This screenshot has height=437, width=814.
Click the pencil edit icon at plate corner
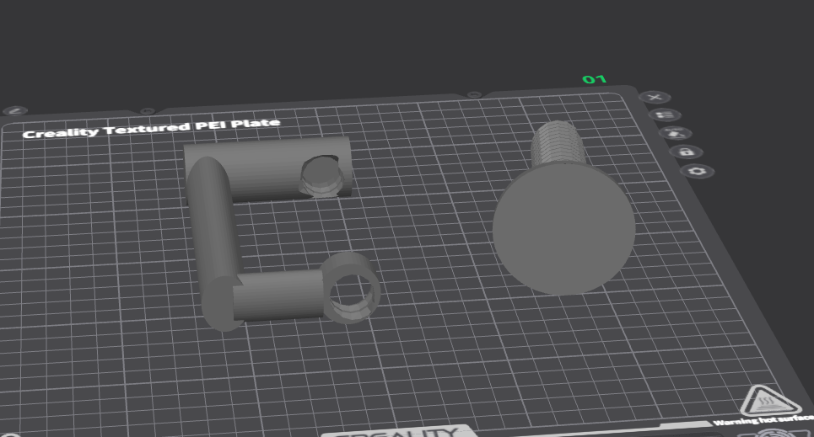pos(15,110)
